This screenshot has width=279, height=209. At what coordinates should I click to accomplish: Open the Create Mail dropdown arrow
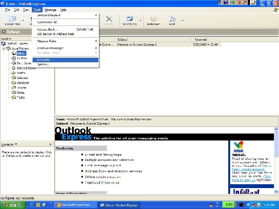point(23,21)
